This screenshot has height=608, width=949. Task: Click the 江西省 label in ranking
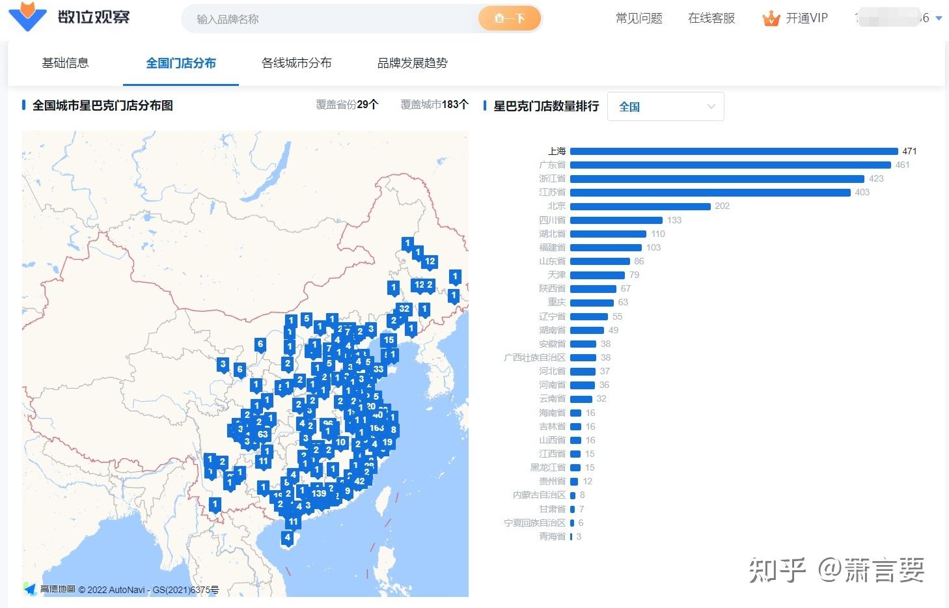(x=552, y=454)
